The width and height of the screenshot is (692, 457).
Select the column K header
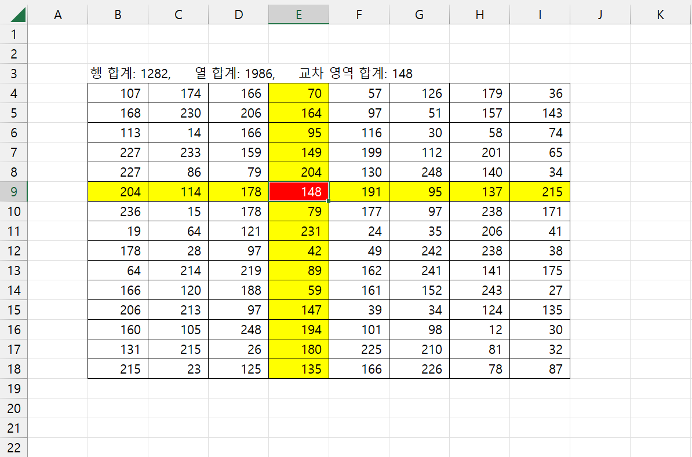660,14
